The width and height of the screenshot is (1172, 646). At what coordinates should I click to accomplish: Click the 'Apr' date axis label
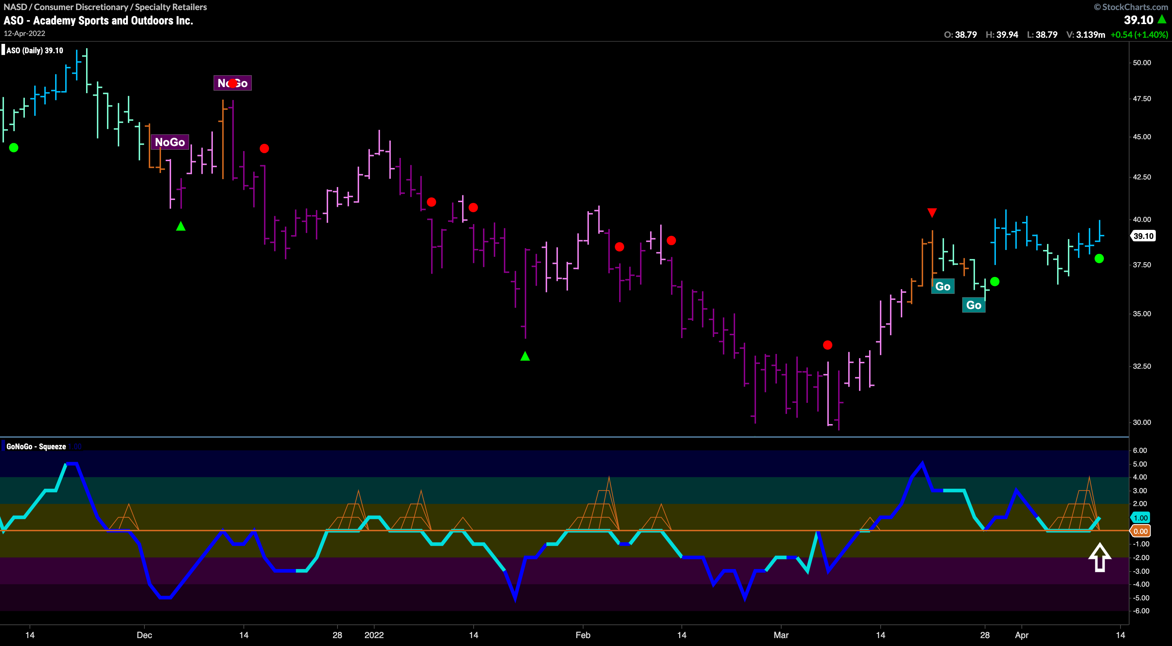pos(1022,635)
